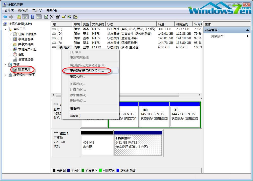Click the Up one level folder icon

tap(19, 17)
